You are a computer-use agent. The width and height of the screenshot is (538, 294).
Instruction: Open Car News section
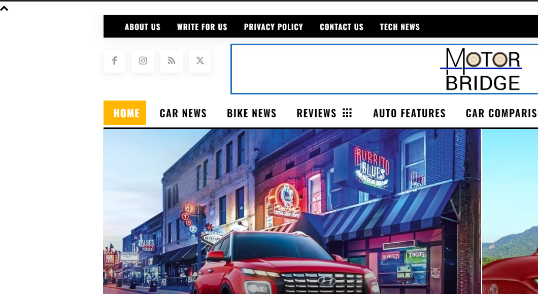click(183, 113)
